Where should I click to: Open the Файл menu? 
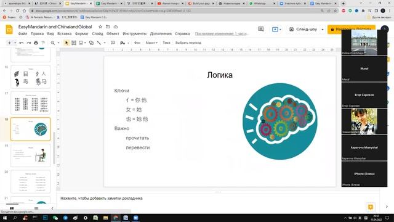23,33
